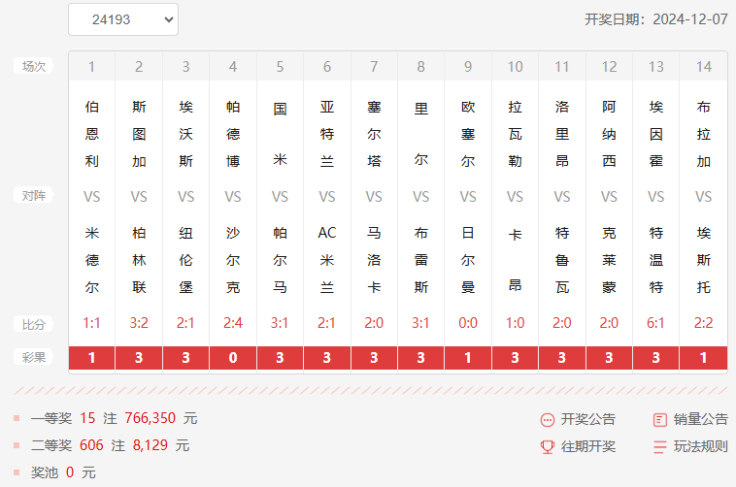The height and width of the screenshot is (487, 736).
Task: Click the home team 里尔
Action: 421,134
